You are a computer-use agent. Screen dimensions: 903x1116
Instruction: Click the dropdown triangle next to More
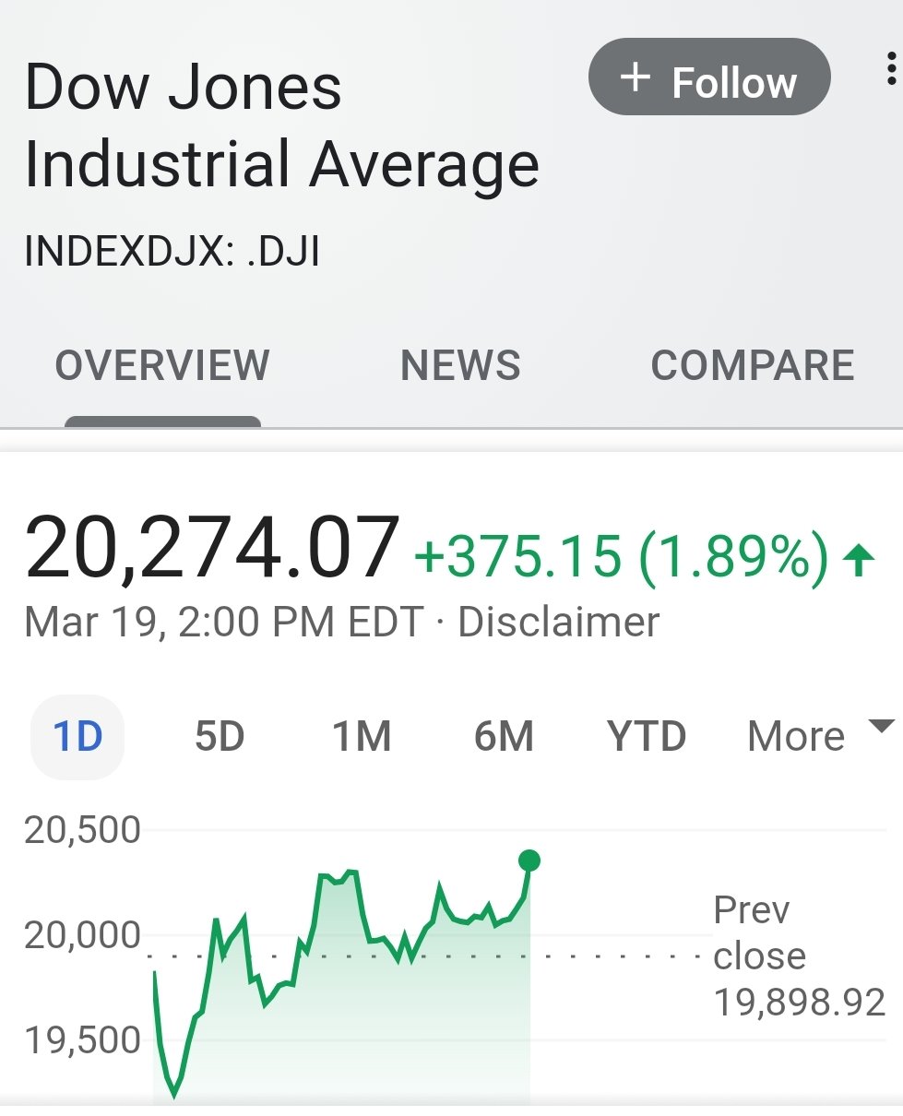[882, 726]
